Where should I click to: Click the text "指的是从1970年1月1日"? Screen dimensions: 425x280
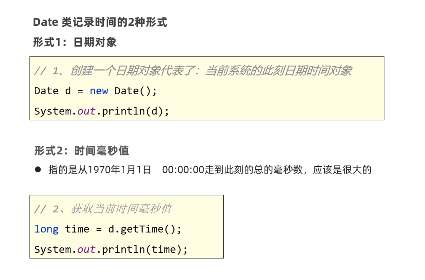[x=100, y=170]
